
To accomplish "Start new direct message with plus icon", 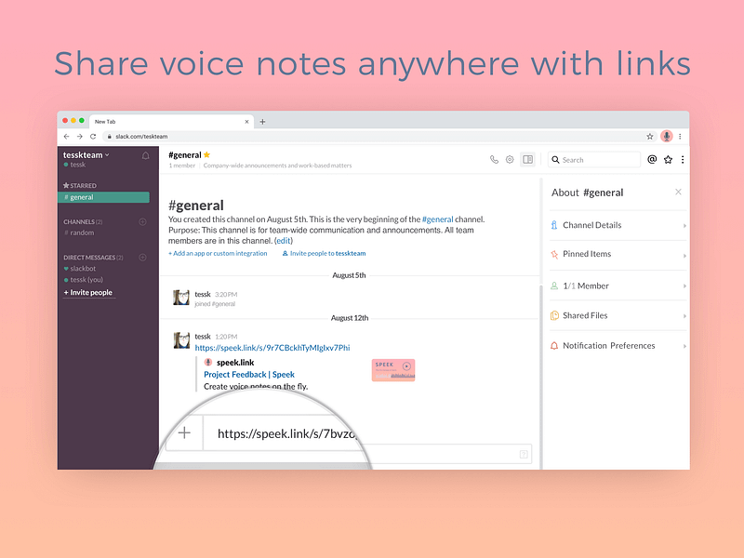I will (x=142, y=258).
